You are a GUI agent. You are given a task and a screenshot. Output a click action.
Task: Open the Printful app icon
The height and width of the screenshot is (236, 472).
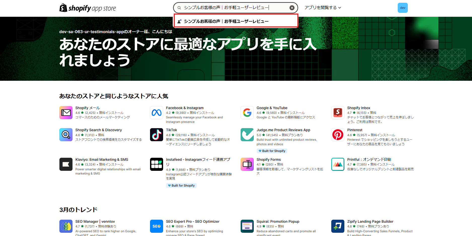coord(338,164)
